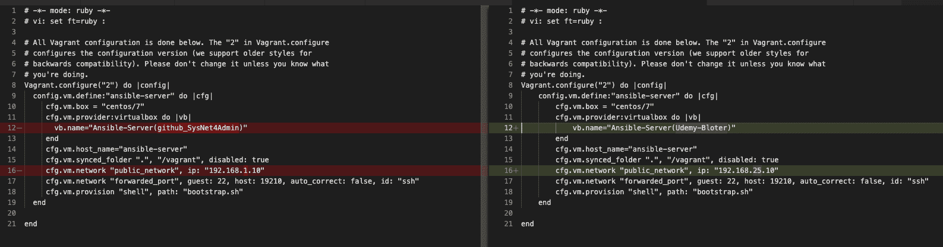Select line number 8 in left pane

click(14, 85)
